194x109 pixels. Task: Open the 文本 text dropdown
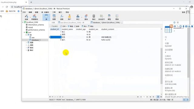click(64, 26)
